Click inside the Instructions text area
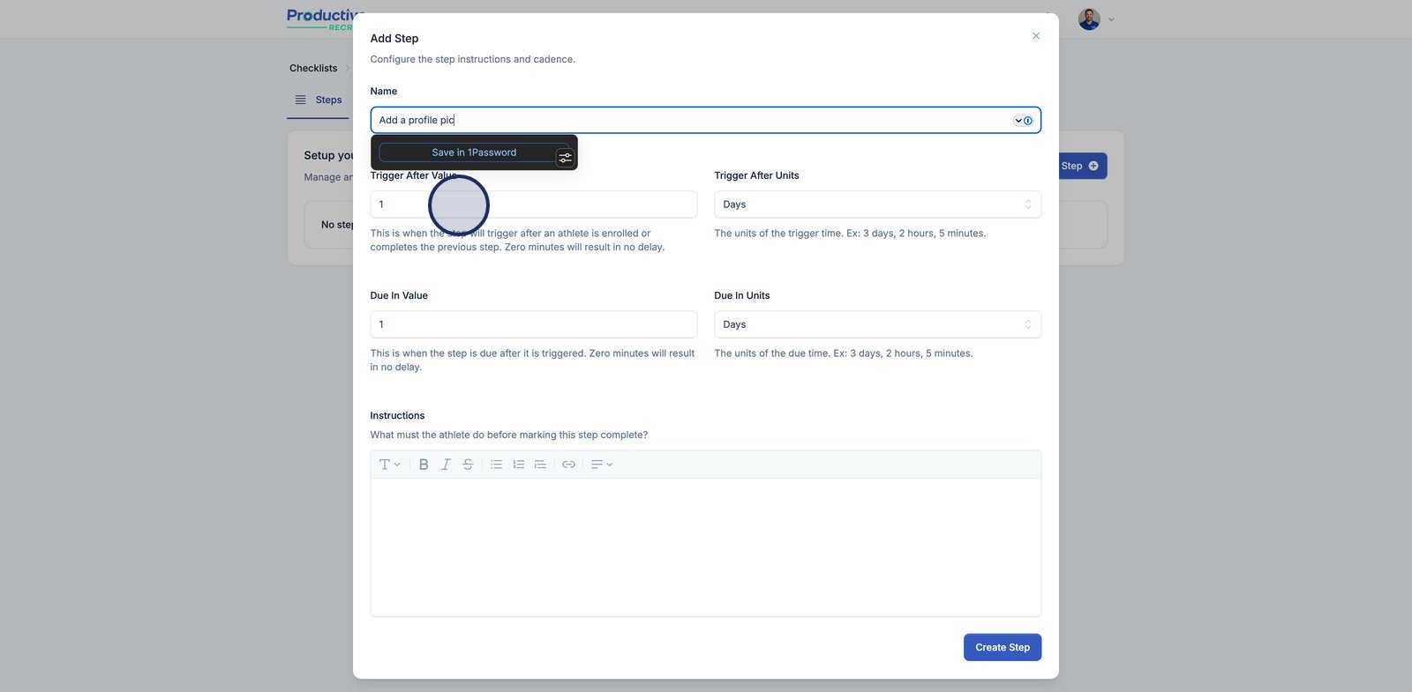The image size is (1412, 692). point(705,547)
